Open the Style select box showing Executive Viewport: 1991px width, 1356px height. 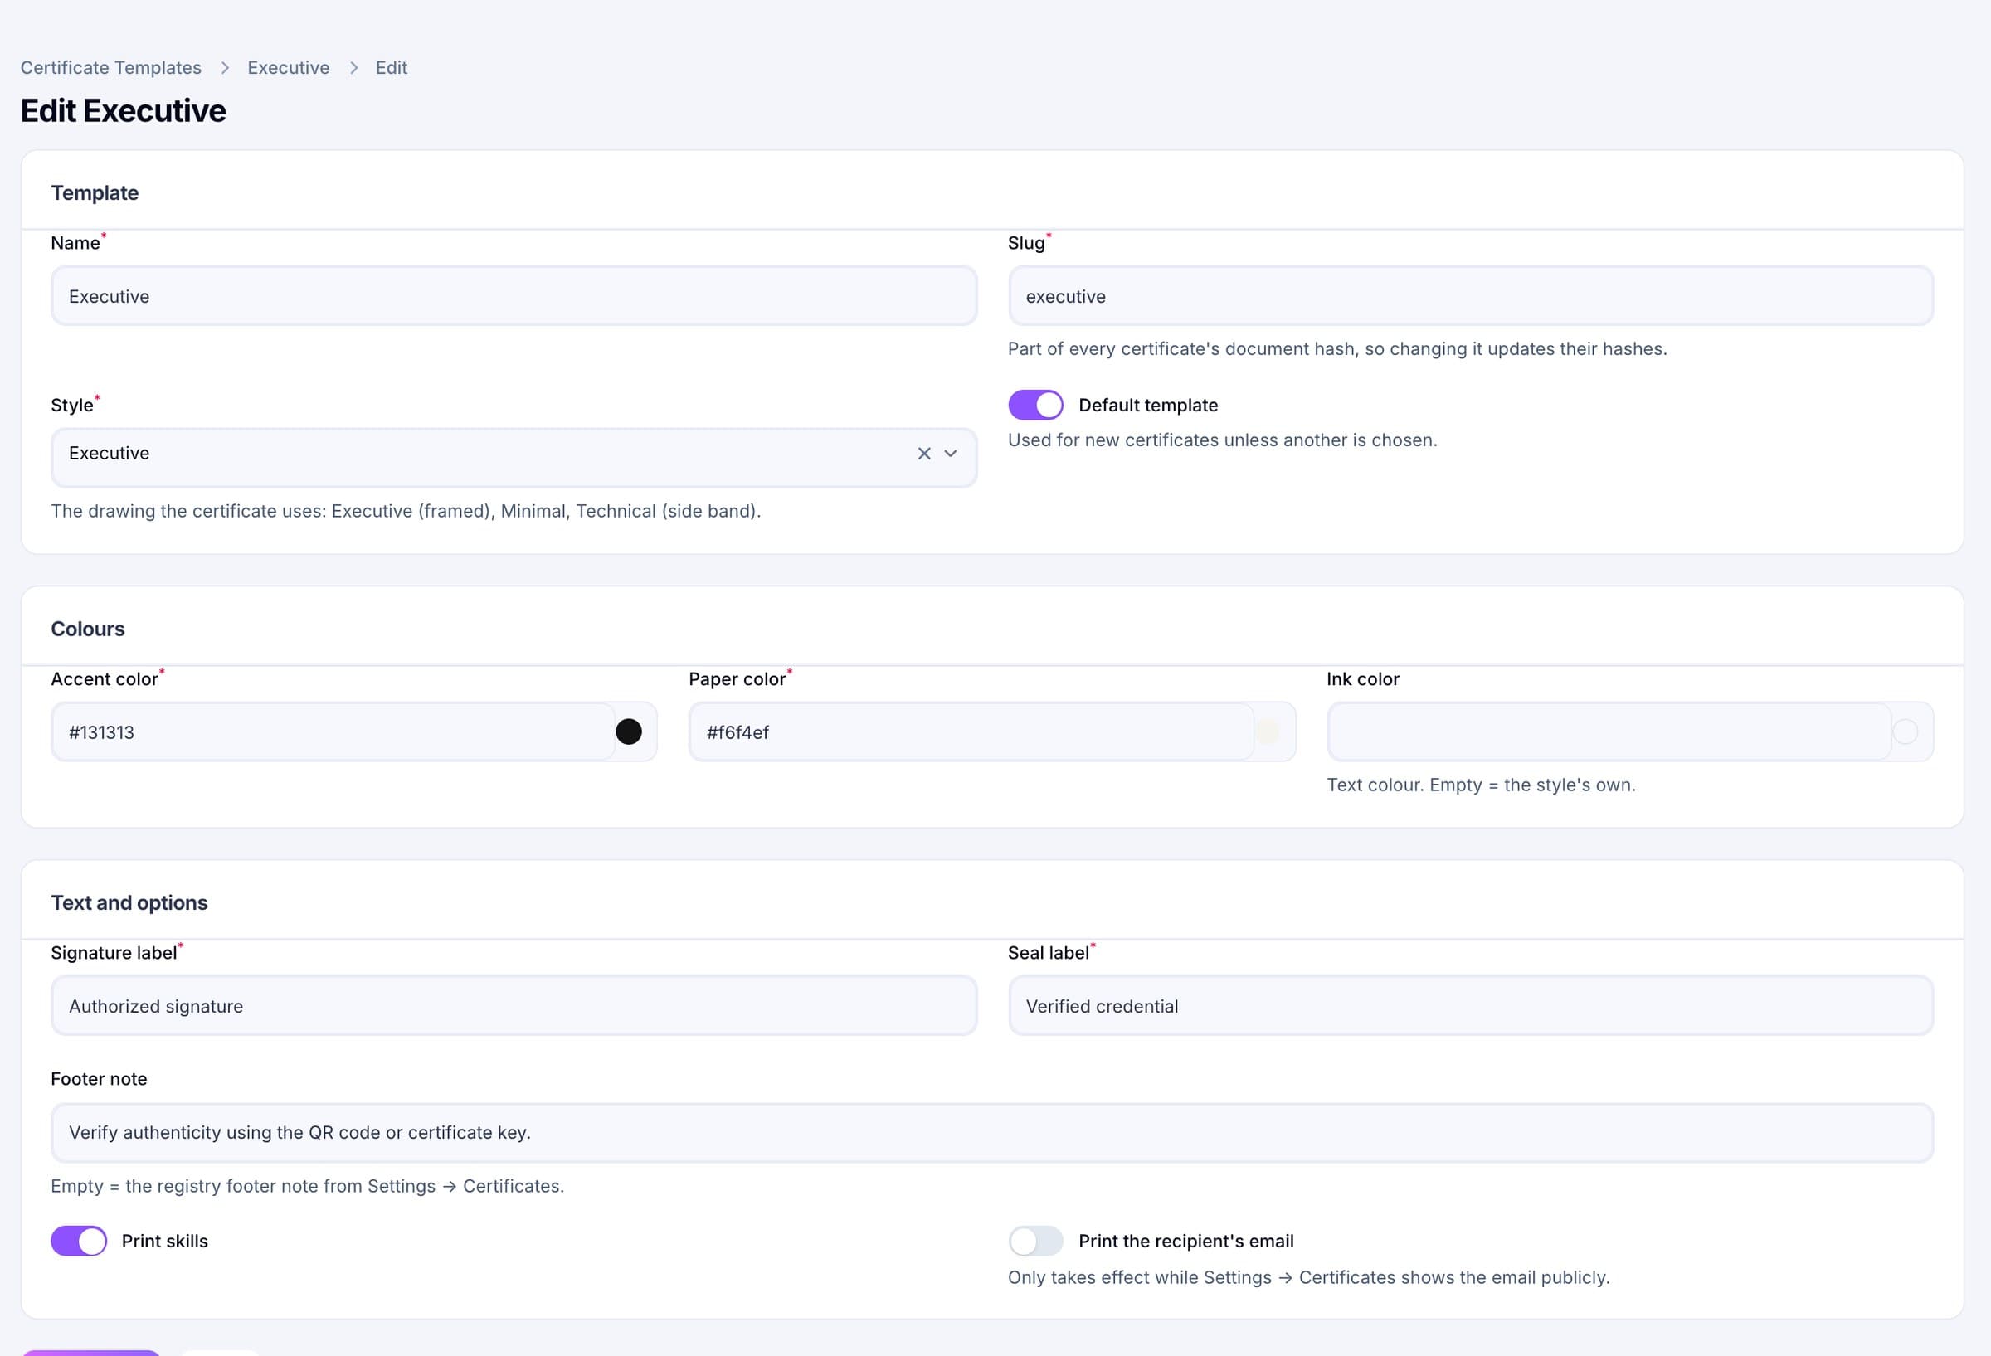tap(514, 459)
